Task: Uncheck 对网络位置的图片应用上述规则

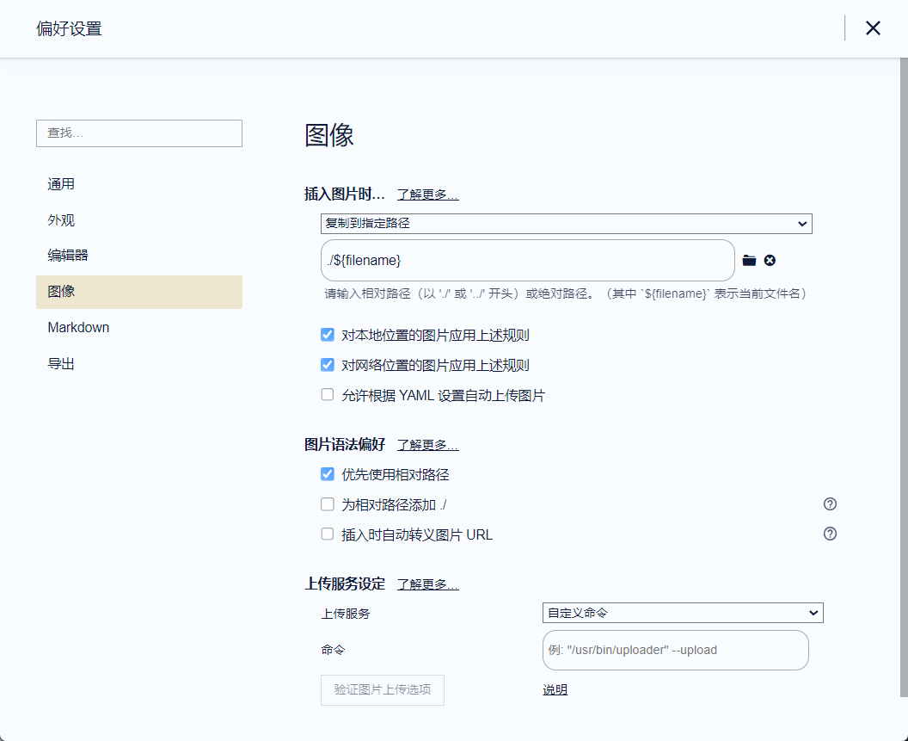Action: coord(328,365)
